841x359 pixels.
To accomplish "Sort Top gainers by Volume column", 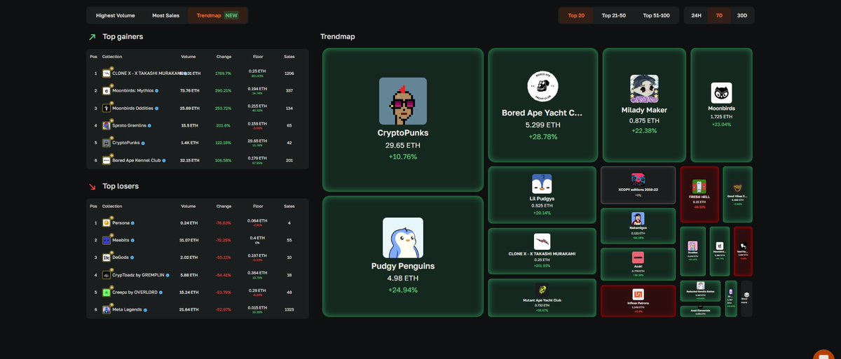I will tap(188, 56).
